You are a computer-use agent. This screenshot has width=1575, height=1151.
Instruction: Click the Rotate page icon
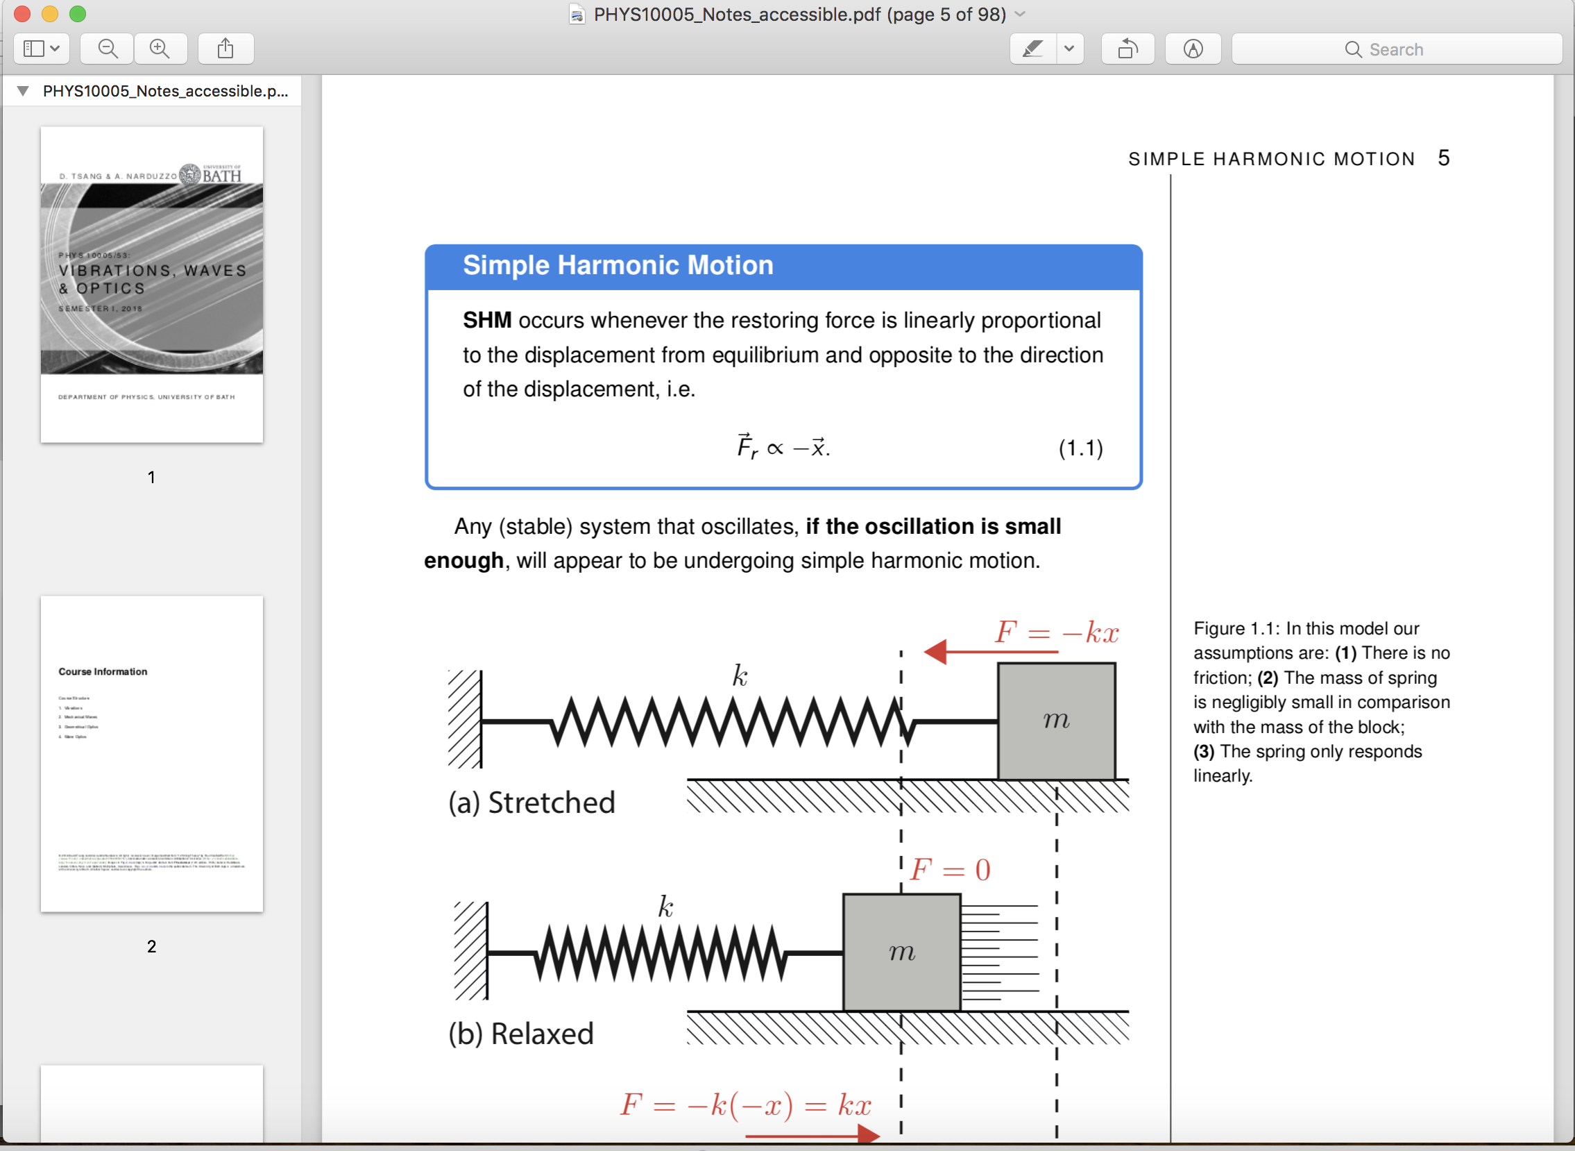click(x=1127, y=49)
